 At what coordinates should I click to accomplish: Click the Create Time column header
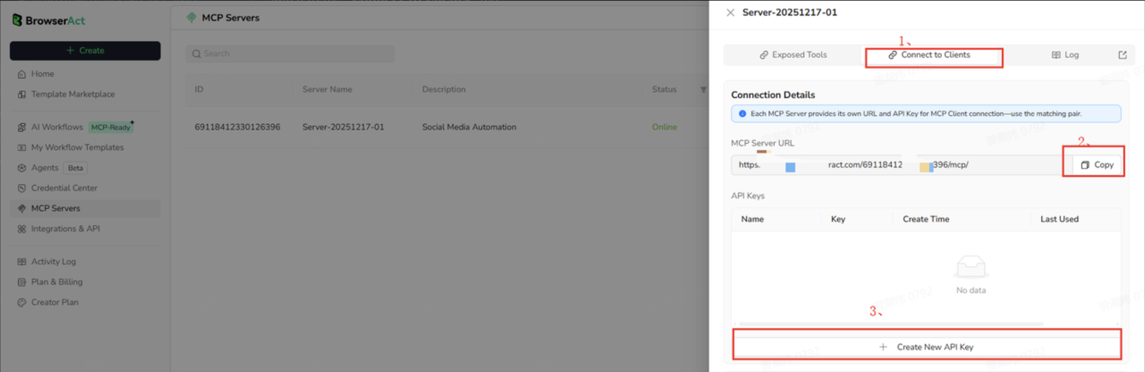[x=926, y=219]
